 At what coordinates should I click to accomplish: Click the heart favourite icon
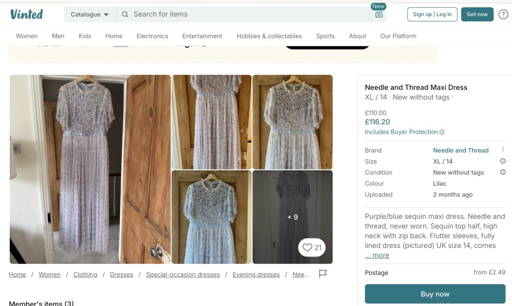tap(307, 248)
